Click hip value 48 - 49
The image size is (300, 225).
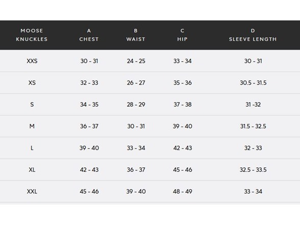click(183, 191)
